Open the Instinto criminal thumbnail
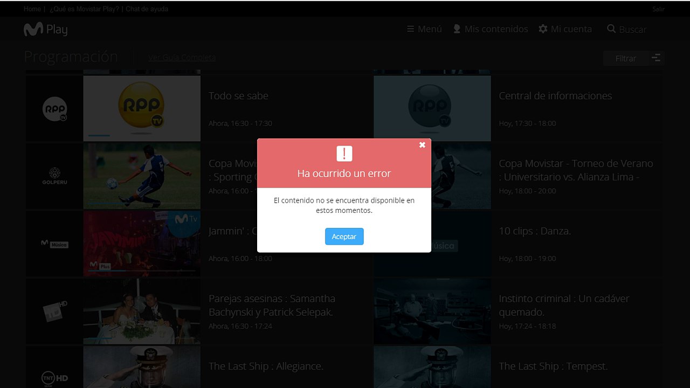 pos(432,311)
